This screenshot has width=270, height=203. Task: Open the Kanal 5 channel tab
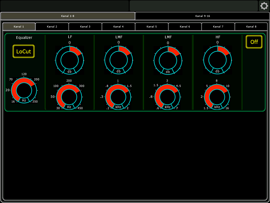(152, 26)
